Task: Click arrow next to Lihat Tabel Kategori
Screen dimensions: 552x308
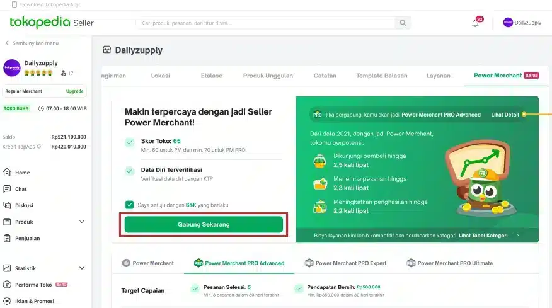Action: (517, 235)
